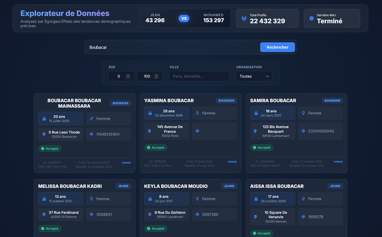Viewport: 382px width, 237px height.
Task: Click the blue VS badge in the header
Action: 184,18
